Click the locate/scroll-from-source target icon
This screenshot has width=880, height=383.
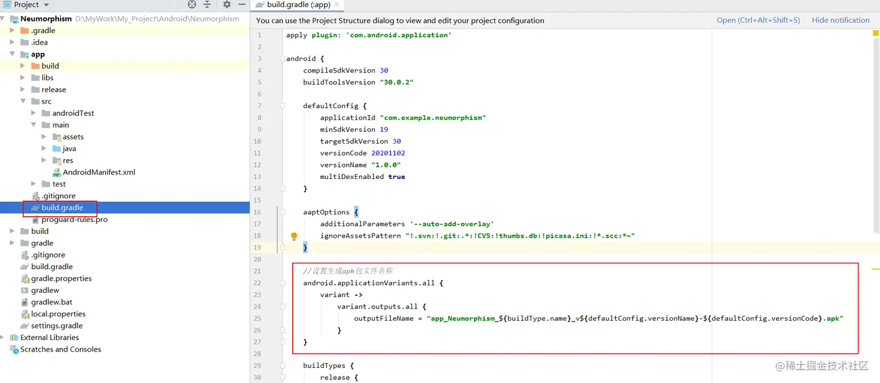click(x=192, y=5)
